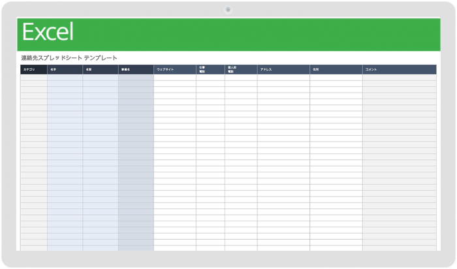The width and height of the screenshot is (457, 269).
Task: Select the 連絡先スプレッドシート テンプレート heading
Action: click(x=69, y=58)
